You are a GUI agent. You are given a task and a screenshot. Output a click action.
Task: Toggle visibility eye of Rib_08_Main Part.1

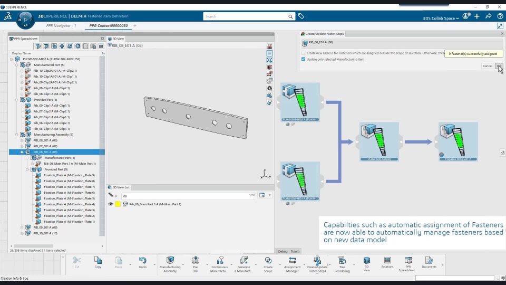tap(110, 204)
